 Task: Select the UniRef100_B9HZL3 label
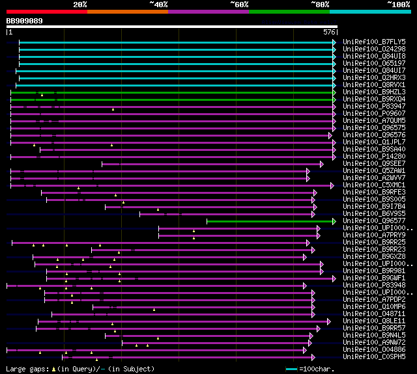pos(374,92)
